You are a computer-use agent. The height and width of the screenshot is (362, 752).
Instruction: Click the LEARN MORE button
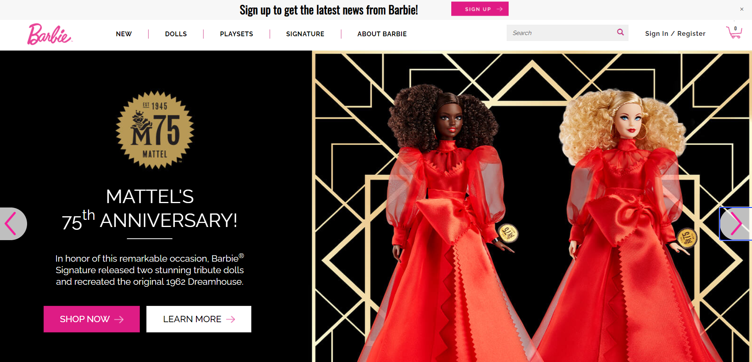pyautogui.click(x=199, y=319)
